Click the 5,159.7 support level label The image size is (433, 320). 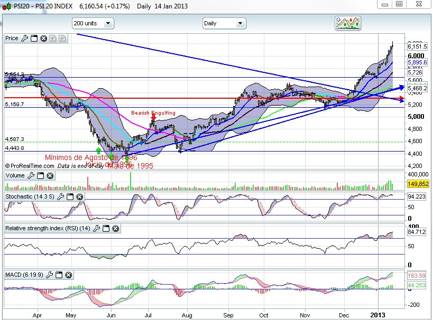tap(14, 104)
